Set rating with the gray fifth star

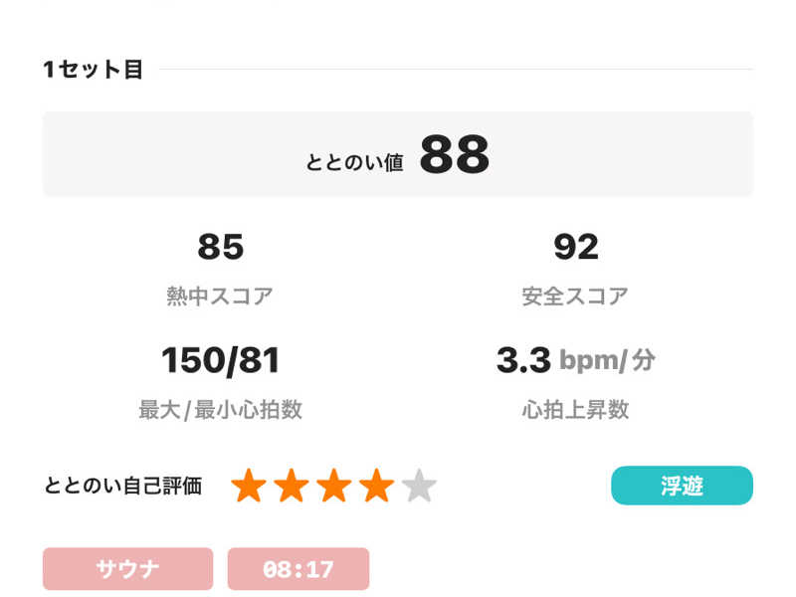tap(420, 487)
